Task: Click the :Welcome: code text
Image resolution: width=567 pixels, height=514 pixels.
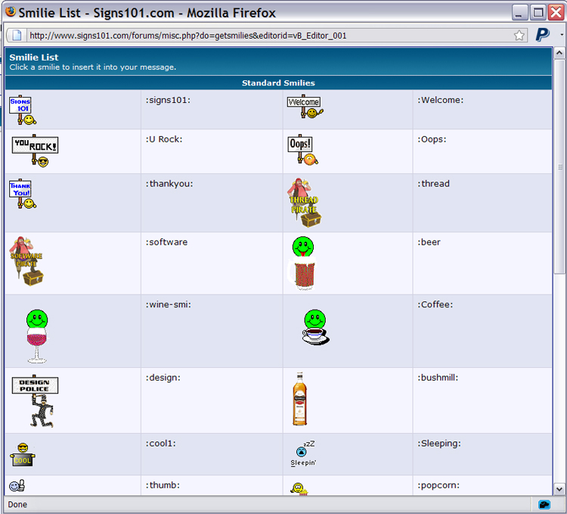Action: pyautogui.click(x=441, y=100)
